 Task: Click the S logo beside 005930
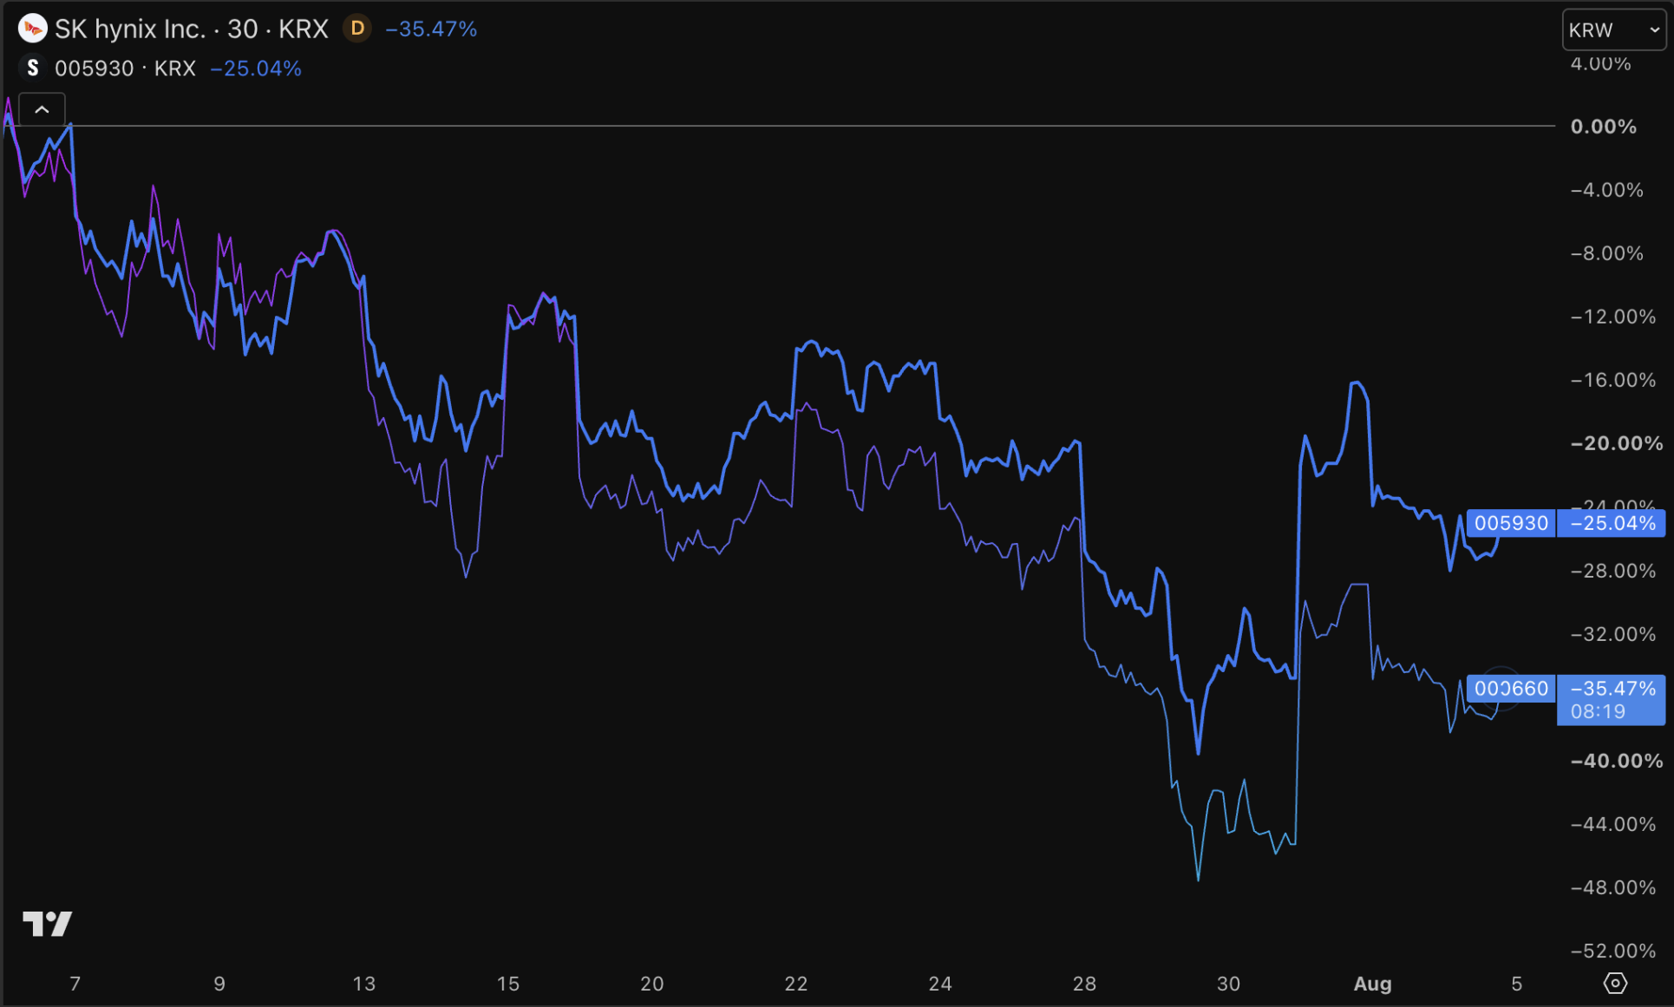[x=32, y=68]
